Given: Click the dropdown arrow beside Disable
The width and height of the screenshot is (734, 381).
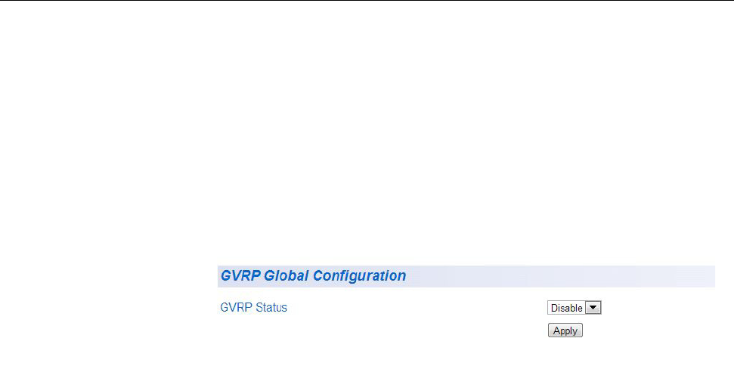Looking at the screenshot, I should click(593, 308).
